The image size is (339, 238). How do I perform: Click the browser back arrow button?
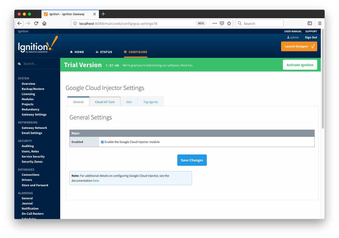click(19, 23)
